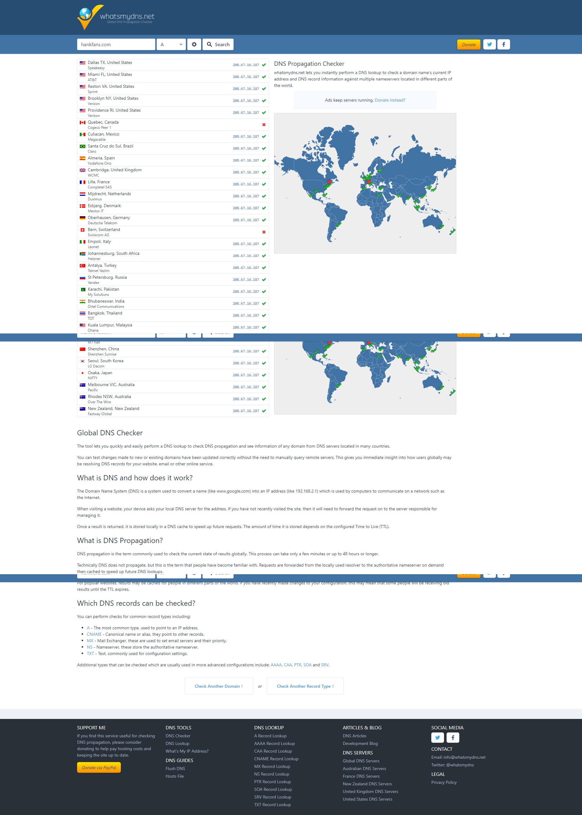Click the footer Twitter social media icon
This screenshot has height=815, width=582.
pos(437,738)
